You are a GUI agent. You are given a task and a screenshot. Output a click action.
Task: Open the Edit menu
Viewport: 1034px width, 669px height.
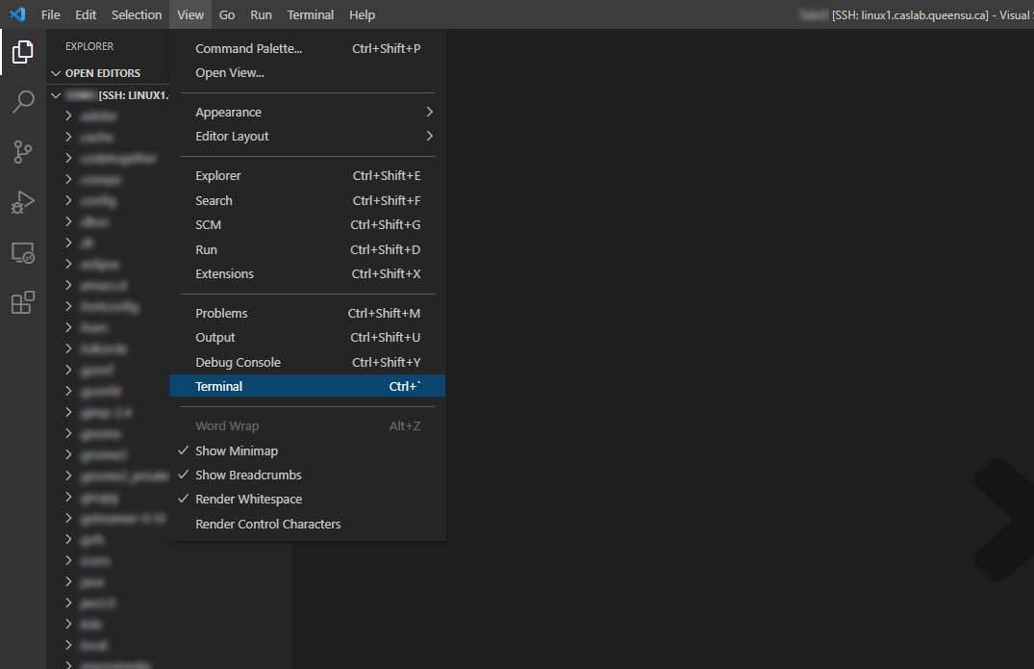click(86, 14)
